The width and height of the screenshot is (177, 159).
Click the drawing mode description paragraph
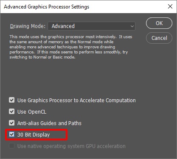pyautogui.click(x=71, y=47)
